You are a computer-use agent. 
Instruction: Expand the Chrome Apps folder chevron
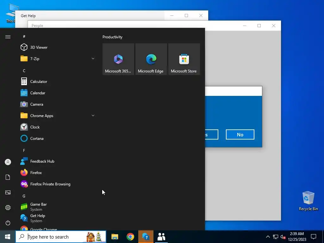click(93, 115)
